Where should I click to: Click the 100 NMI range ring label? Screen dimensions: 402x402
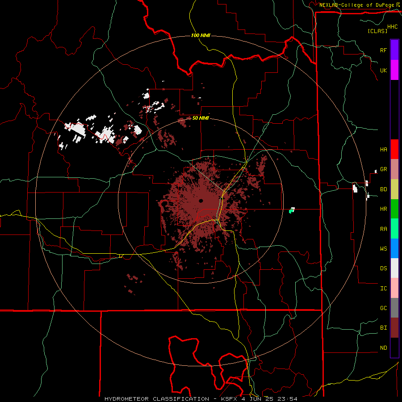click(x=201, y=35)
